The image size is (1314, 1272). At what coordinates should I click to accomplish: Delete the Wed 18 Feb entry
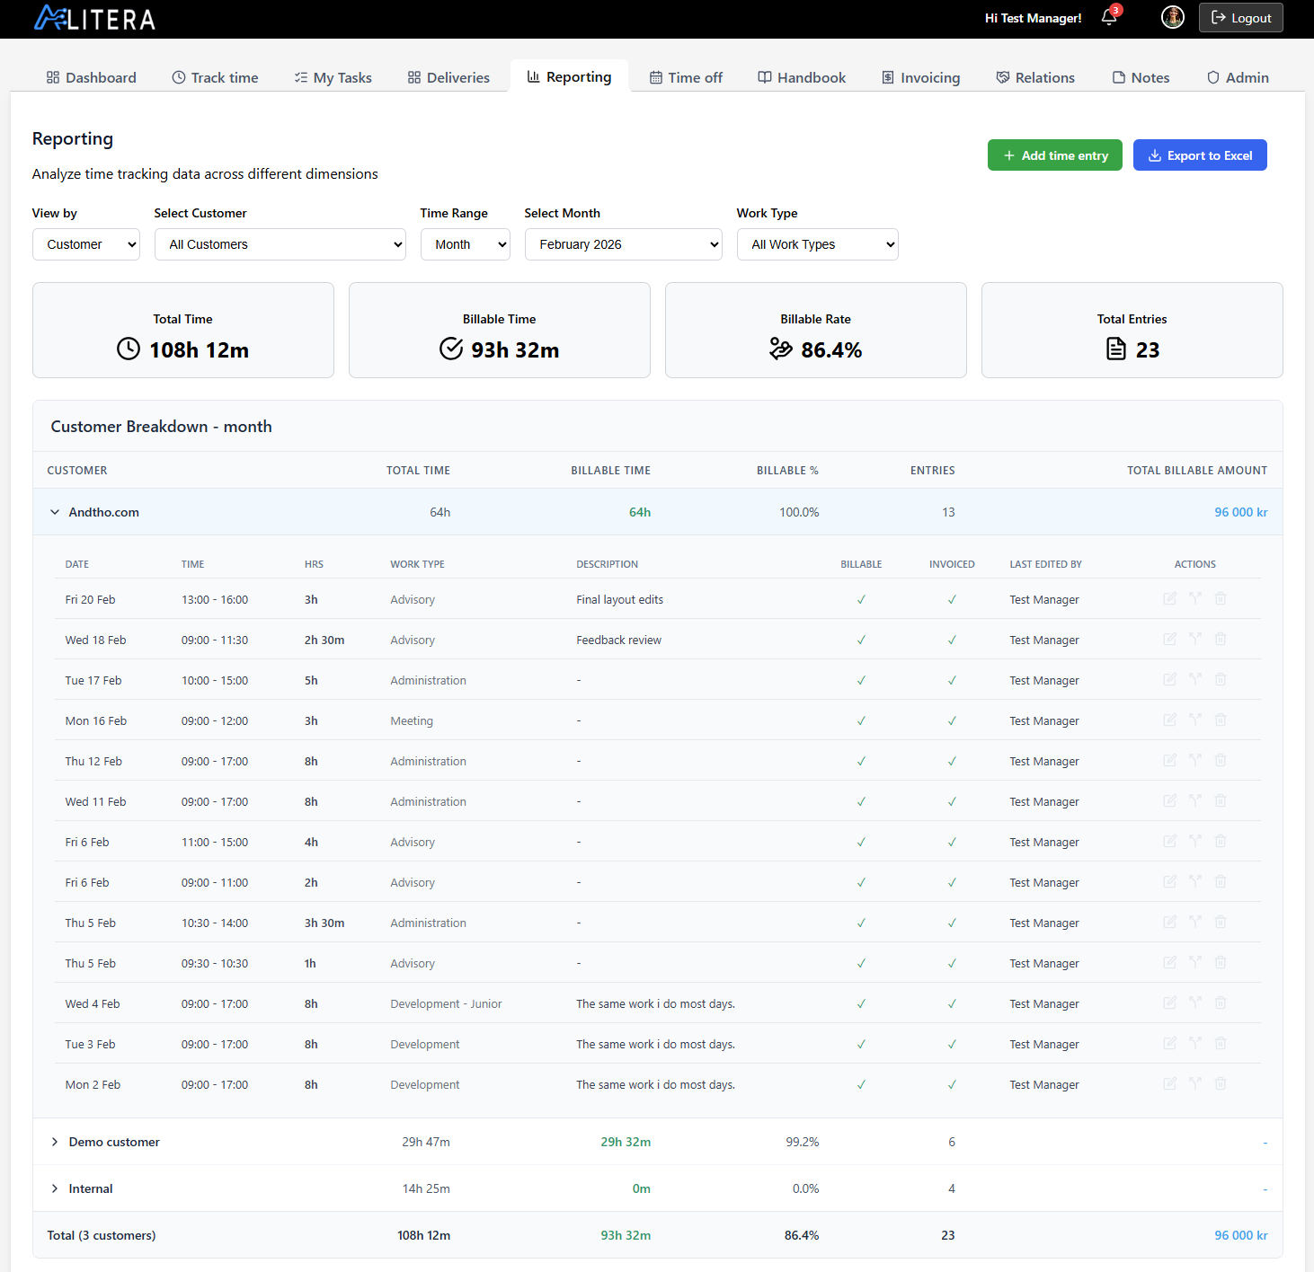tap(1221, 639)
